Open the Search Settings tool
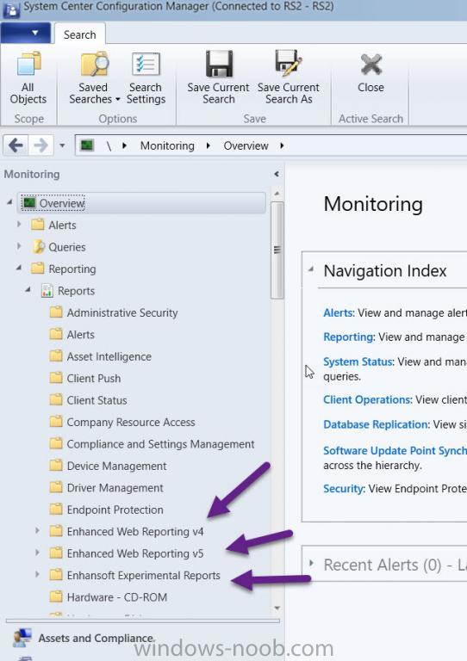Viewport: 467px width, 661px height. (x=146, y=78)
